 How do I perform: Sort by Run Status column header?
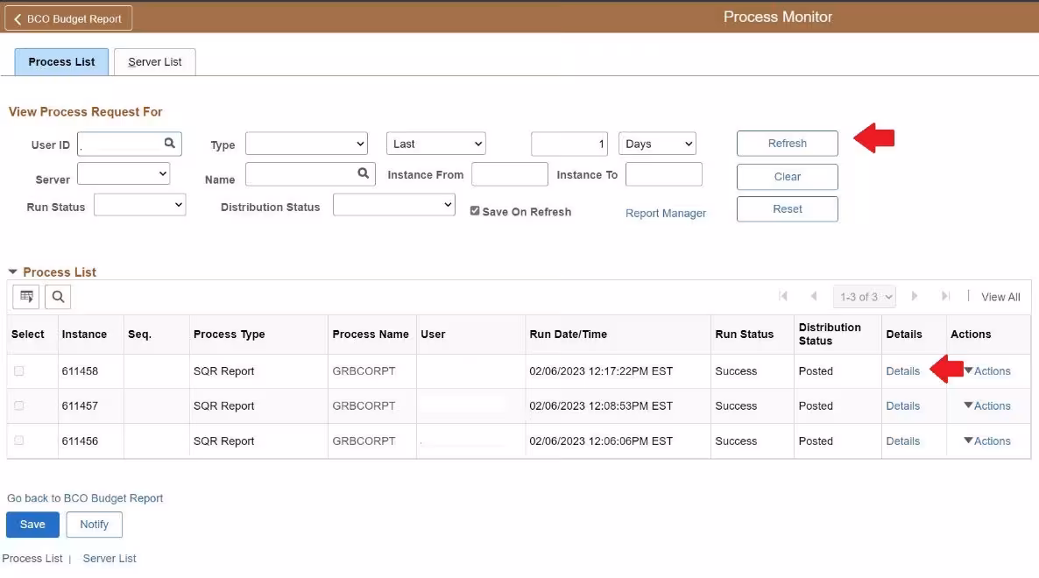(x=744, y=335)
